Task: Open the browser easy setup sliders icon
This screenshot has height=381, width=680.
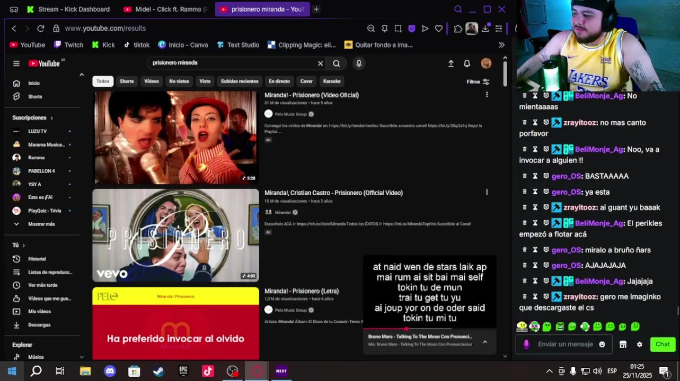Action: [499, 29]
